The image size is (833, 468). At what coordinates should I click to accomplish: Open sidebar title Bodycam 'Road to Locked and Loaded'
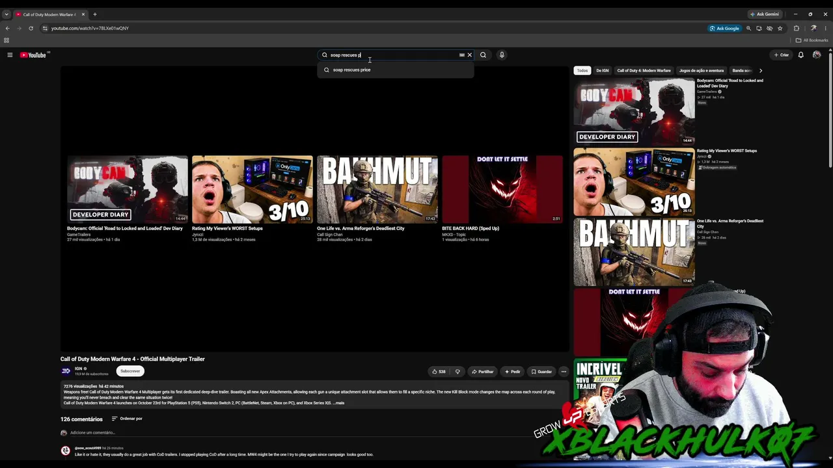pos(730,83)
